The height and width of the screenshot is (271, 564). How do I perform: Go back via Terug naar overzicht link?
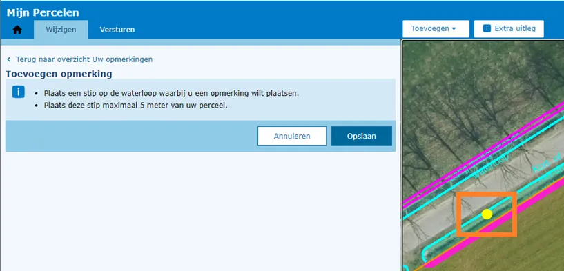[x=84, y=59]
